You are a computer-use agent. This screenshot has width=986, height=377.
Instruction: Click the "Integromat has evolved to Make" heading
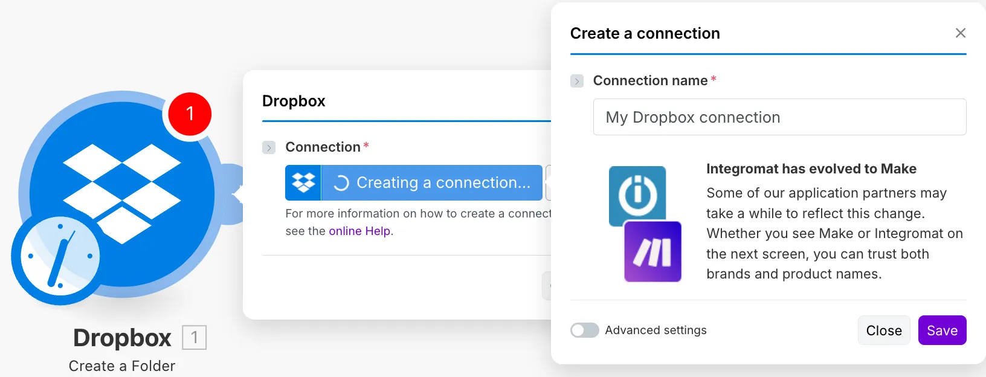pos(811,169)
